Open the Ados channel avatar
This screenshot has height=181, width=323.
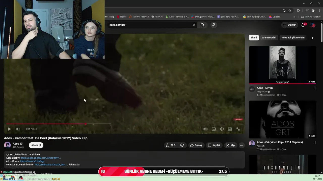coord(7,145)
